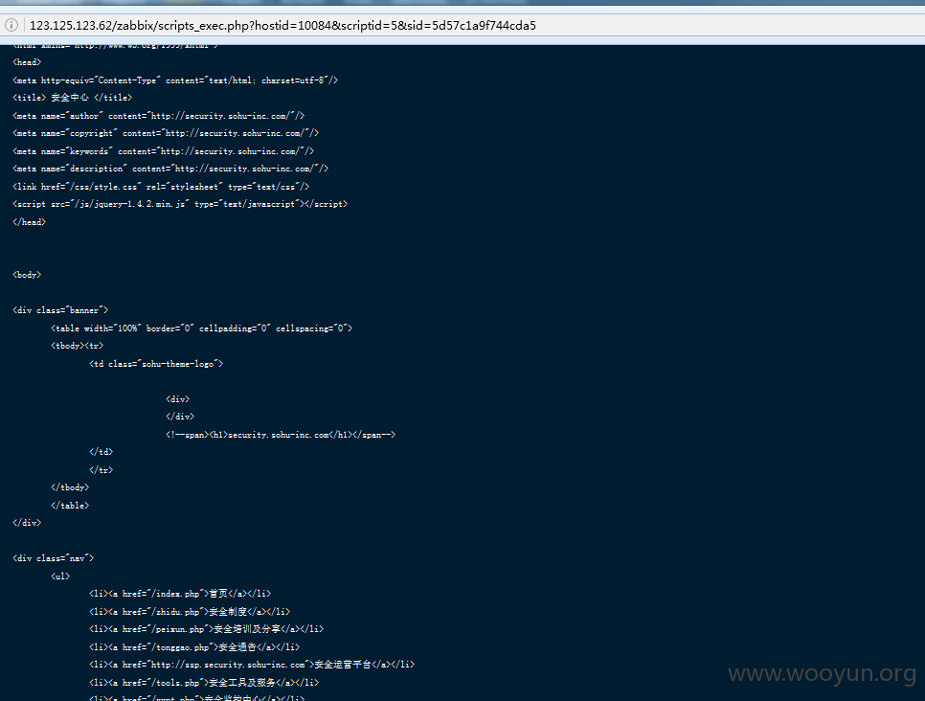
Task: Click the <title> 安全中心 line
Action: coord(73,98)
